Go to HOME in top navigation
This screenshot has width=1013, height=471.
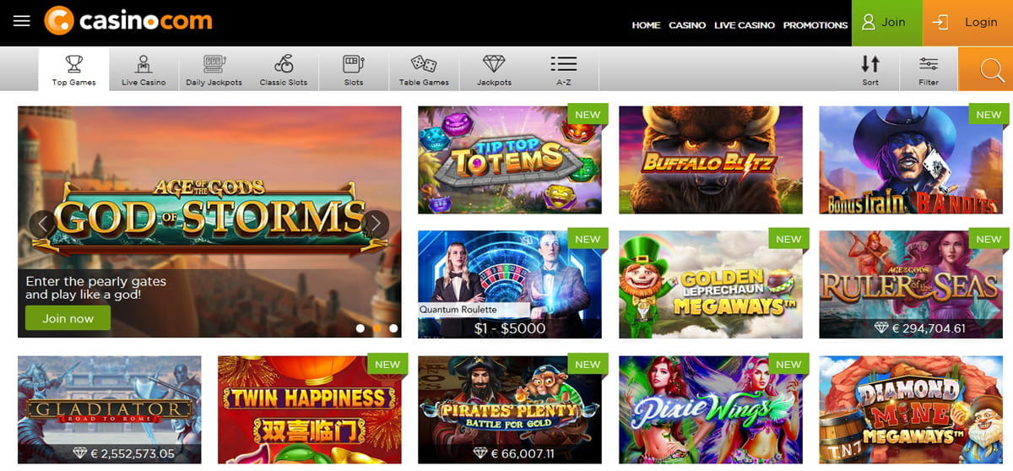click(646, 24)
